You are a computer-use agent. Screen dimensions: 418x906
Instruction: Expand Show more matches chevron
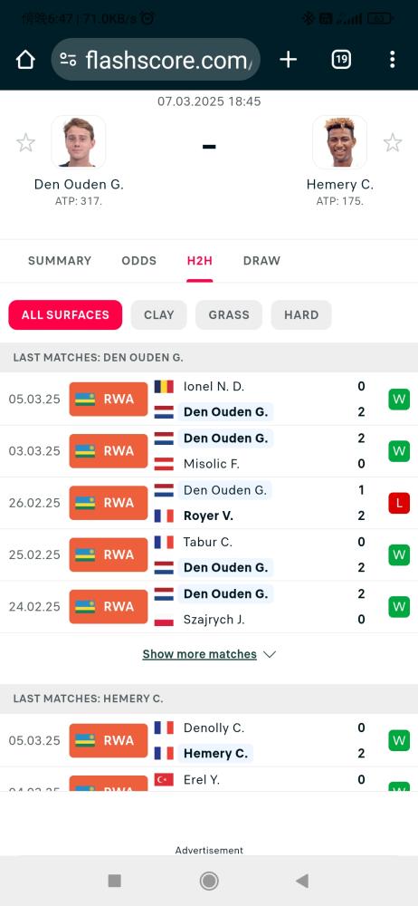(x=269, y=655)
